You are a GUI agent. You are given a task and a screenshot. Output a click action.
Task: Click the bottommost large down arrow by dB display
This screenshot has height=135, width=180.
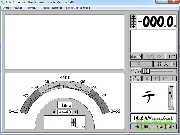click(133, 26)
